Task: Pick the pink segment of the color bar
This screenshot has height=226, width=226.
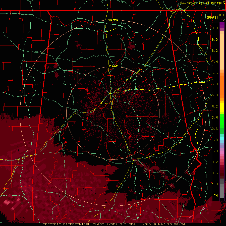Action: pos(222,152)
